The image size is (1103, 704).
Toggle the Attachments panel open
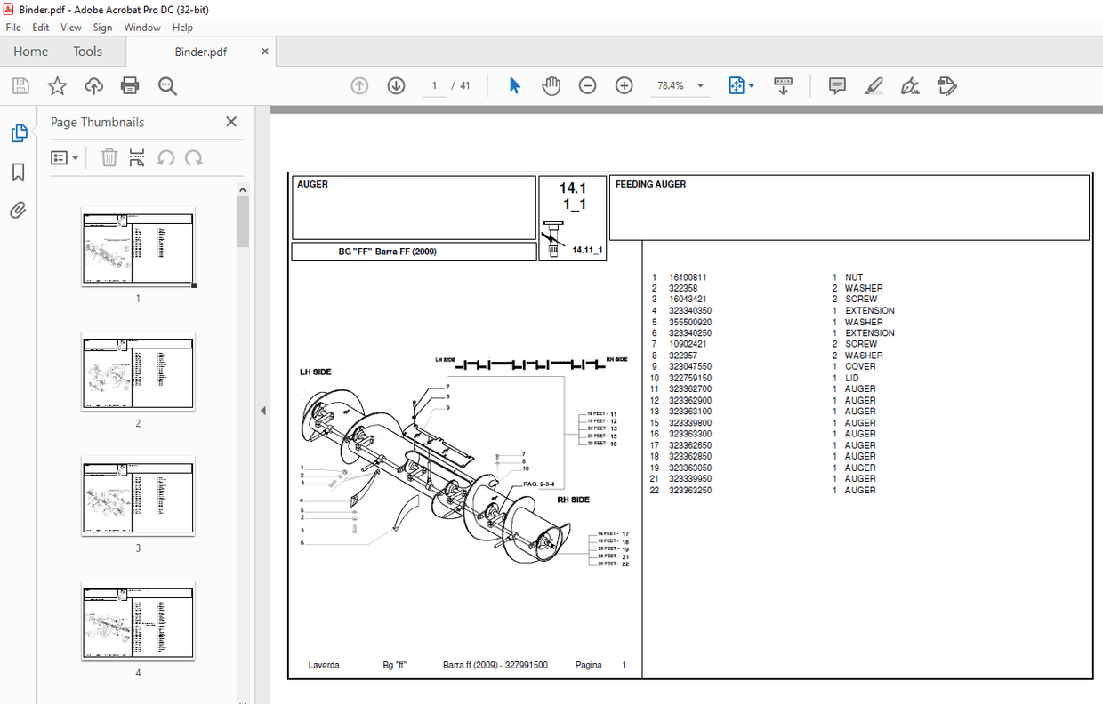18,210
